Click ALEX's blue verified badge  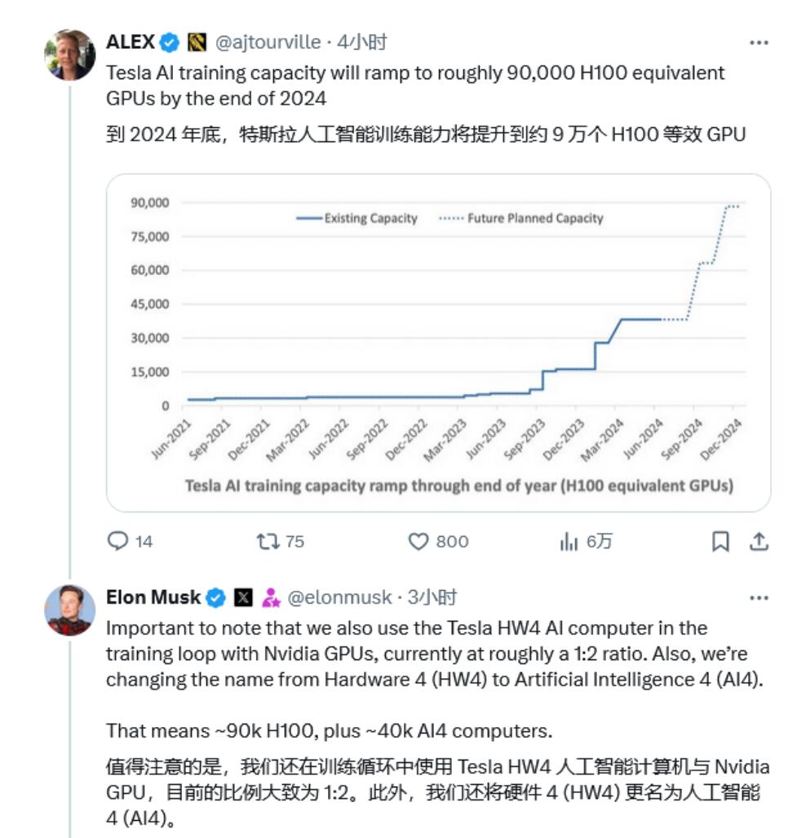[x=170, y=42]
